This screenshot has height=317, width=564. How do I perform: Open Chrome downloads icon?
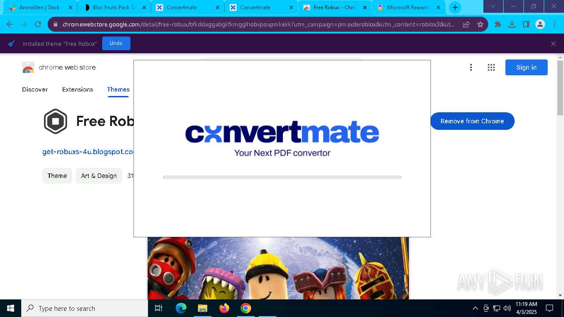[x=512, y=24]
